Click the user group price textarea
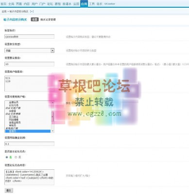The width and height of the screenshot is (189, 194). [29, 83]
